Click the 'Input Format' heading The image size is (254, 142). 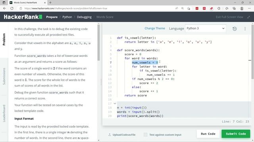[x=24, y=119]
